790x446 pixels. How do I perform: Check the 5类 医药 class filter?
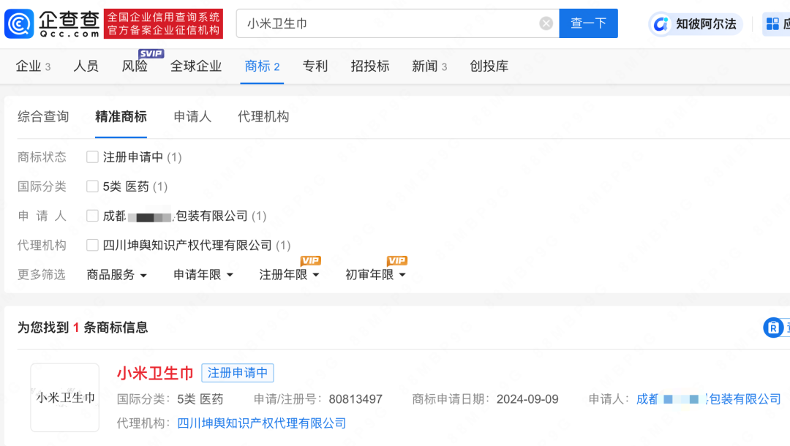click(92, 186)
